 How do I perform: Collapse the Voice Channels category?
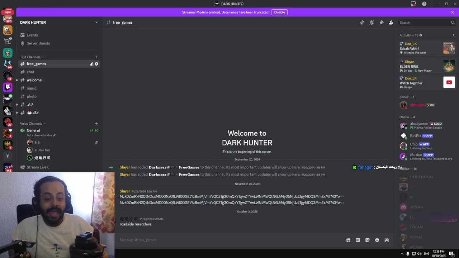33,124
